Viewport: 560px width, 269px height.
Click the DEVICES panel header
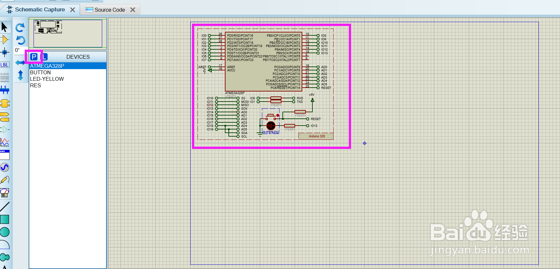pyautogui.click(x=78, y=57)
